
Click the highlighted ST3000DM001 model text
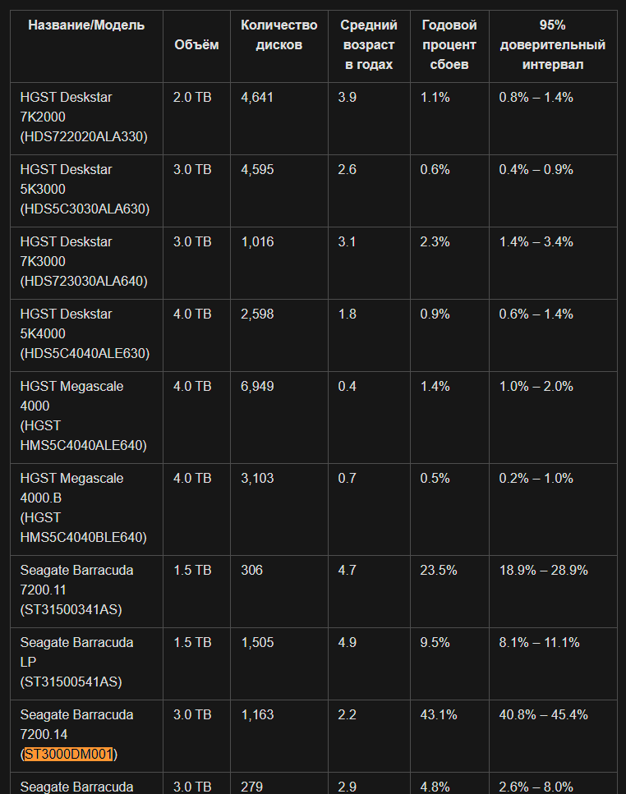[70, 754]
